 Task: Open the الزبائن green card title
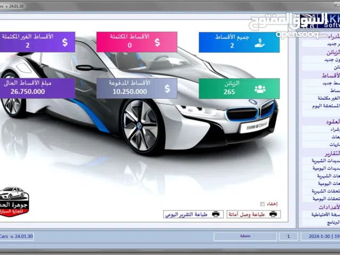point(232,83)
